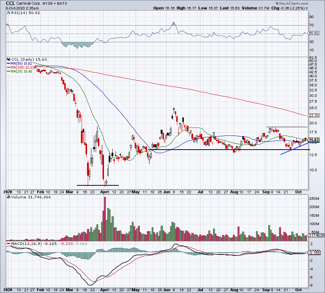Click the CCL (Daily) candlestick legend icon
This screenshot has height=293, width=325.
click(9, 59)
